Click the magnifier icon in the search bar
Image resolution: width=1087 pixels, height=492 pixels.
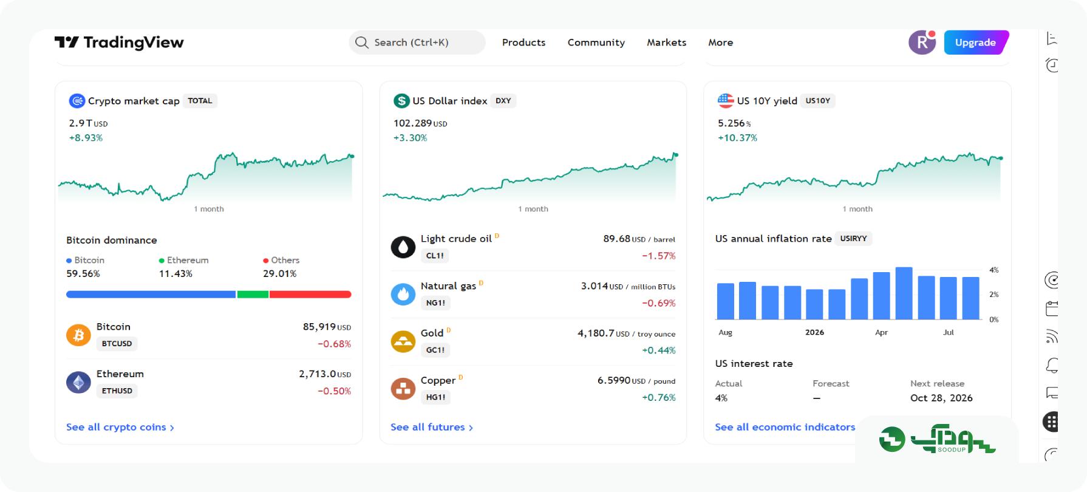pos(362,43)
